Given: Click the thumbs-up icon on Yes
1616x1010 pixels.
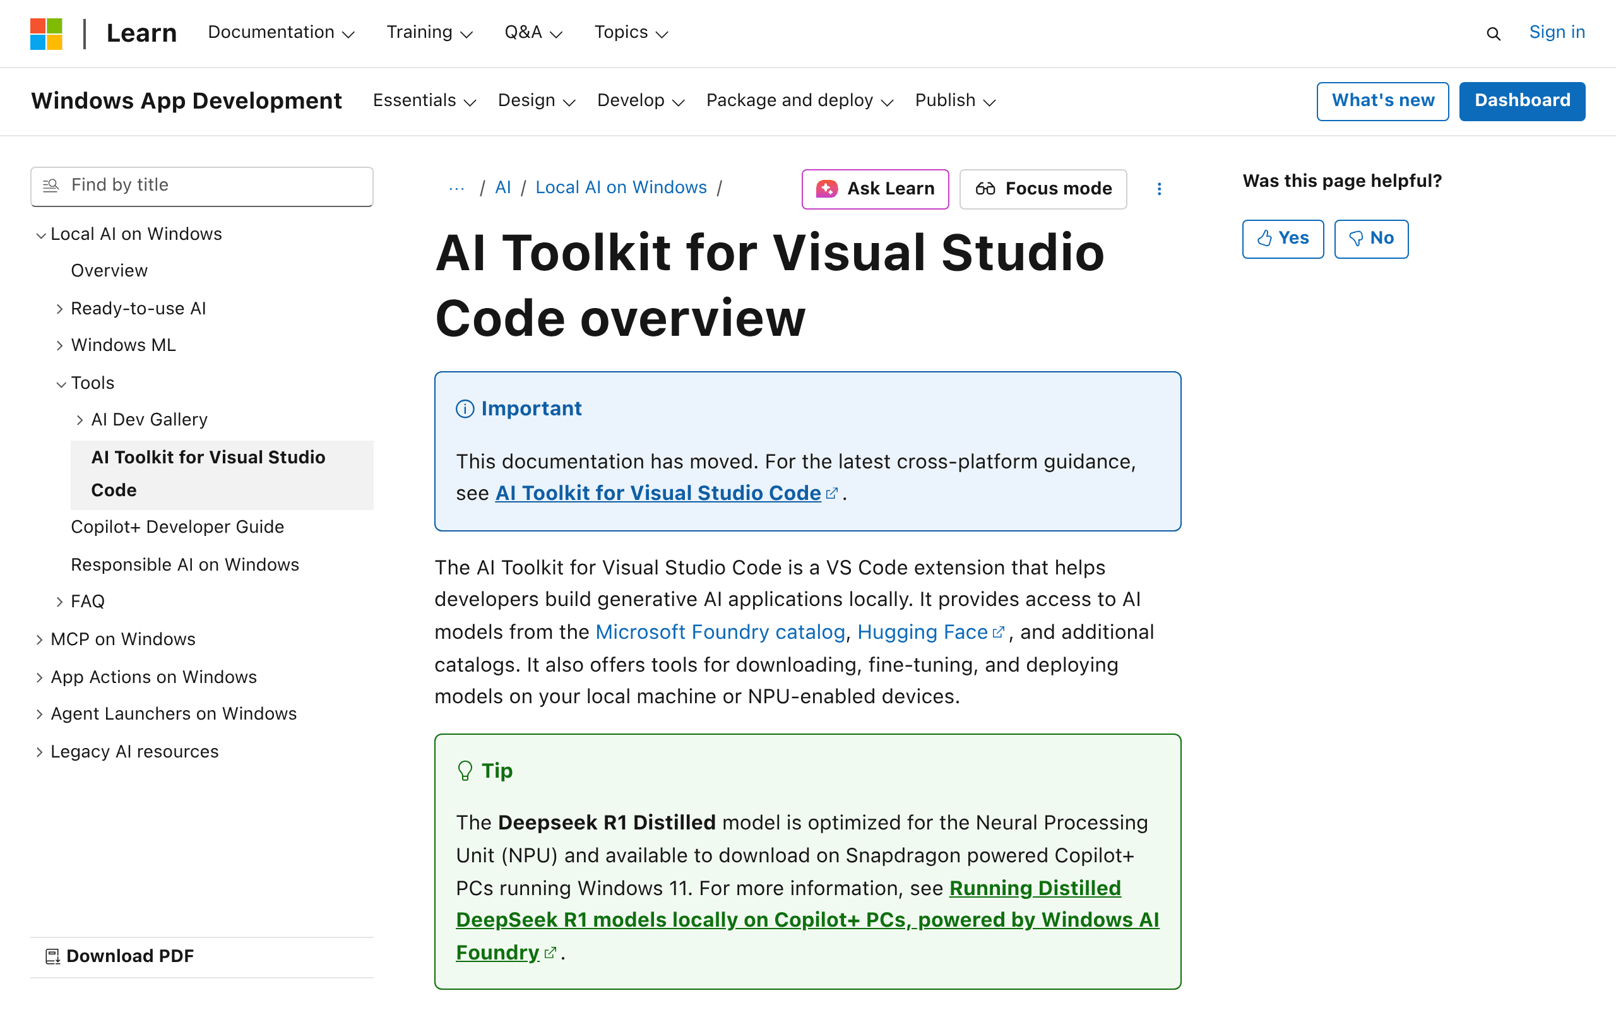Looking at the screenshot, I should (x=1264, y=239).
